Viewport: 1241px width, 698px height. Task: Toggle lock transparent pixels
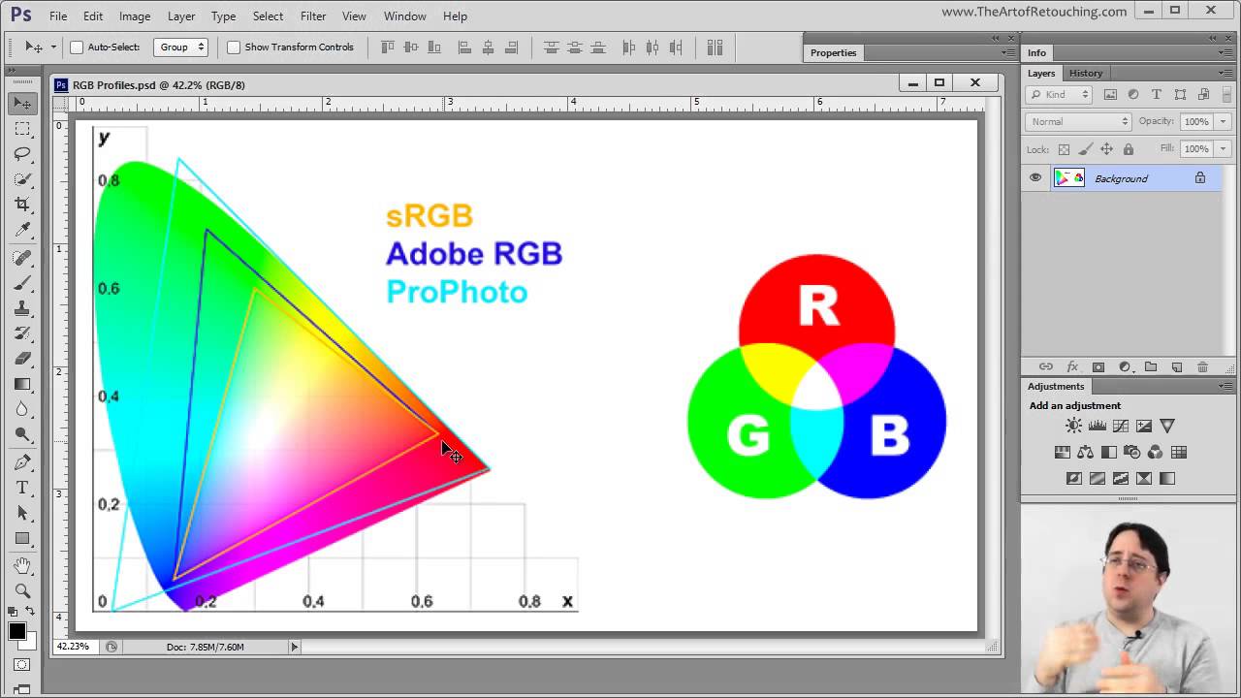pos(1064,149)
